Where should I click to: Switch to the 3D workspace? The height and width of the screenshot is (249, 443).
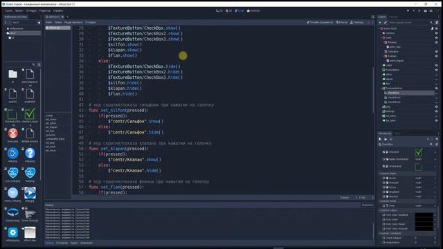(228, 11)
